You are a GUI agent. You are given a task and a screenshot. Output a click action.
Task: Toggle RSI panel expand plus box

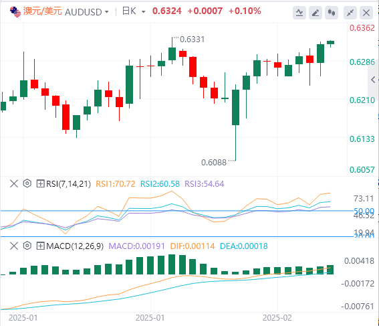40,183
